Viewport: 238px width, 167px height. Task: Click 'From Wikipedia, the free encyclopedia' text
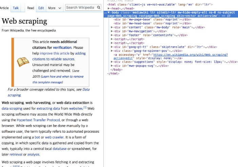pos(29,30)
